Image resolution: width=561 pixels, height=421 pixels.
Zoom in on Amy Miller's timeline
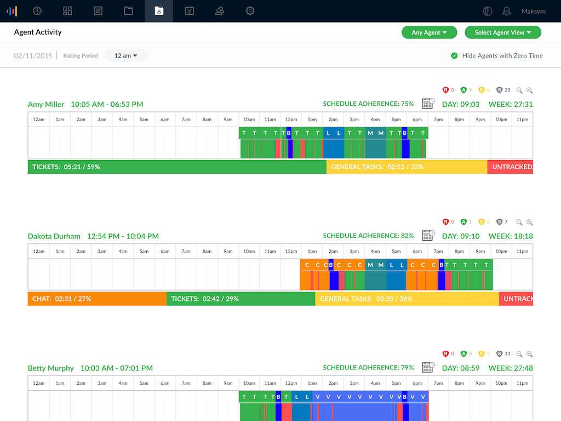click(529, 90)
